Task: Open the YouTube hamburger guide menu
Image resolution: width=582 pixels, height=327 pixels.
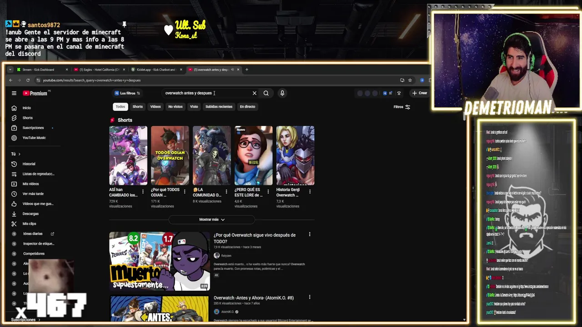Action: pyautogui.click(x=14, y=93)
